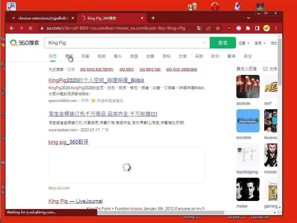
Task: Share this page via the share icon
Action: 209,28
